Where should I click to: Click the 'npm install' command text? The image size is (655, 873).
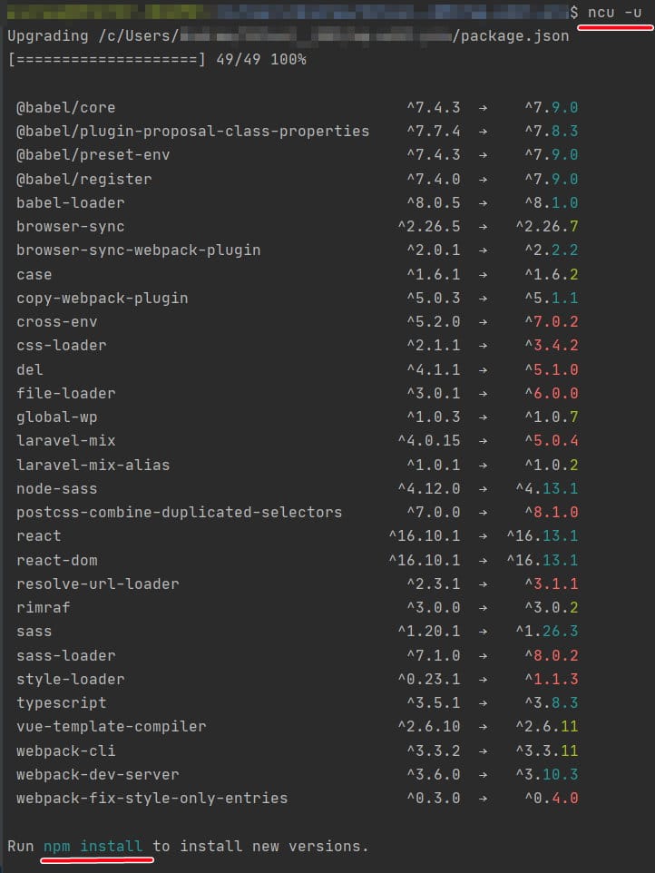coord(93,847)
